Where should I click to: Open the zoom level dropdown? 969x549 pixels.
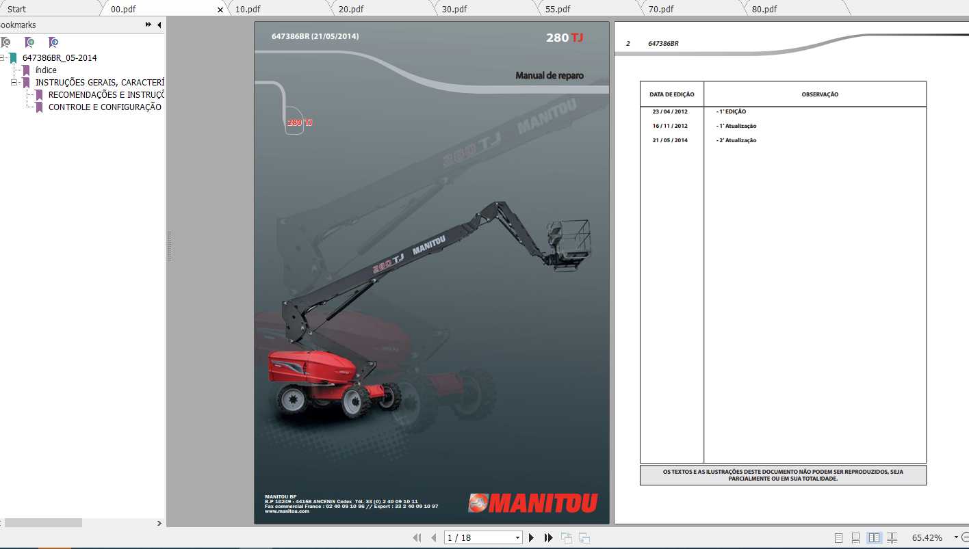click(x=956, y=537)
